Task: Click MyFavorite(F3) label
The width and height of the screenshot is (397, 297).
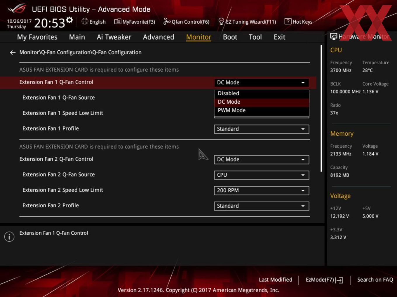Action: [139, 22]
